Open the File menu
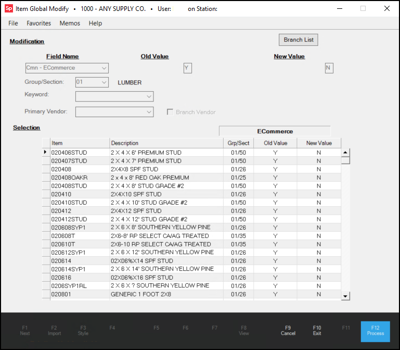The width and height of the screenshot is (400, 350). (x=13, y=23)
